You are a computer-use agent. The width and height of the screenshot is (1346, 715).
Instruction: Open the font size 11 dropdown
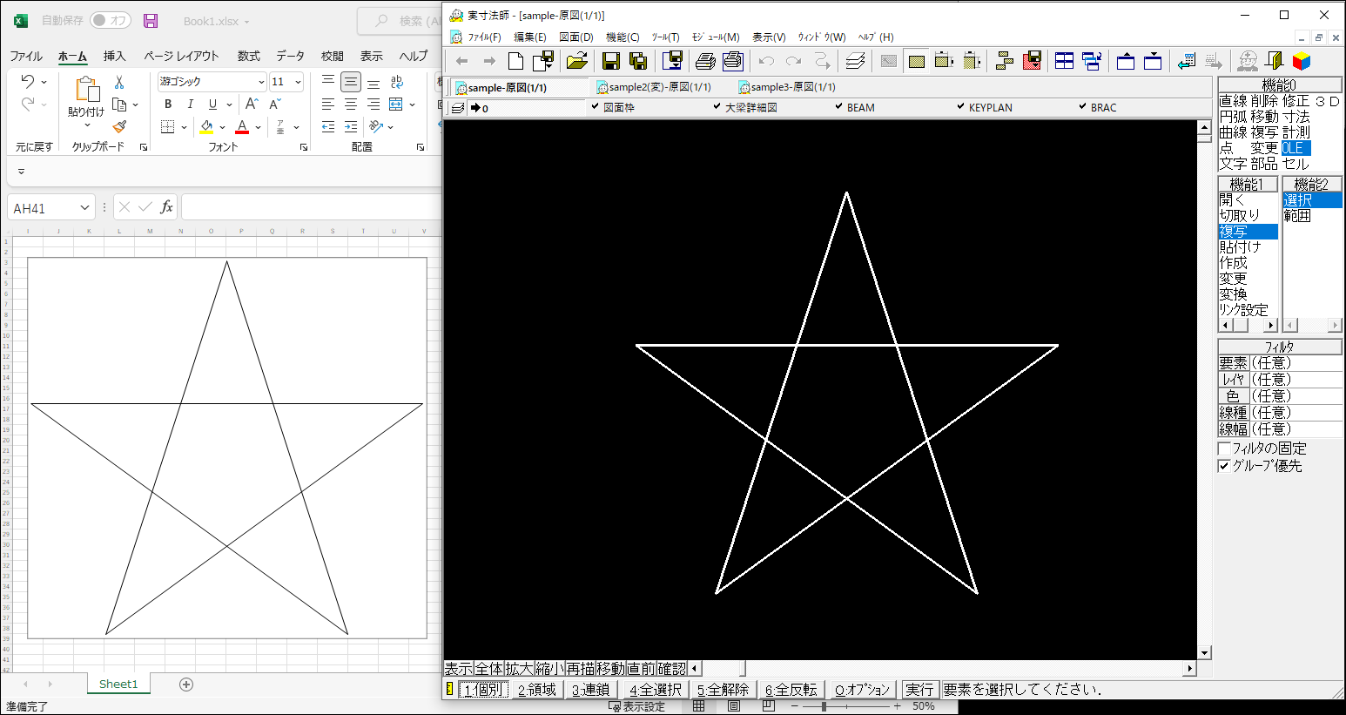[x=298, y=82]
